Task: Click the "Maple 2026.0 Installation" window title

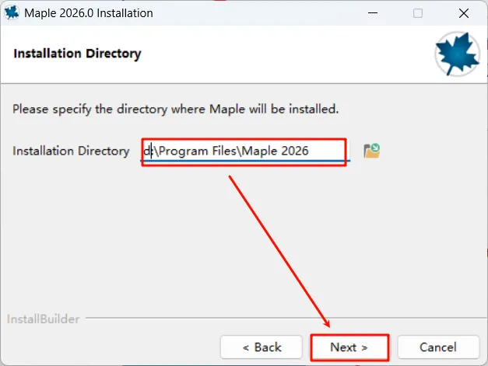Action: pyautogui.click(x=89, y=13)
